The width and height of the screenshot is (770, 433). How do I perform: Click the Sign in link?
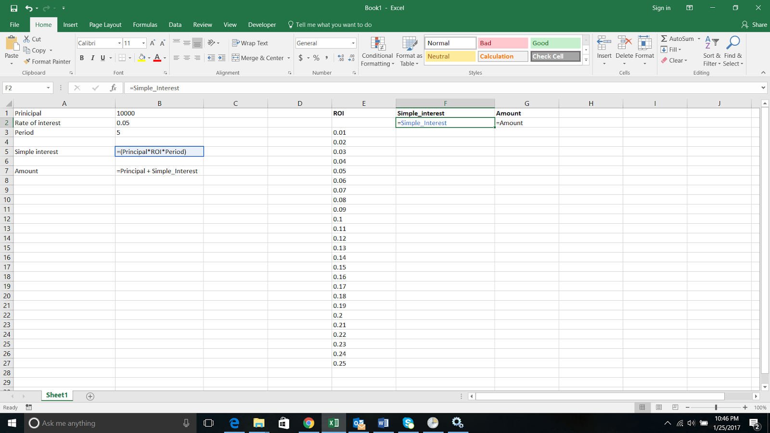pyautogui.click(x=661, y=8)
